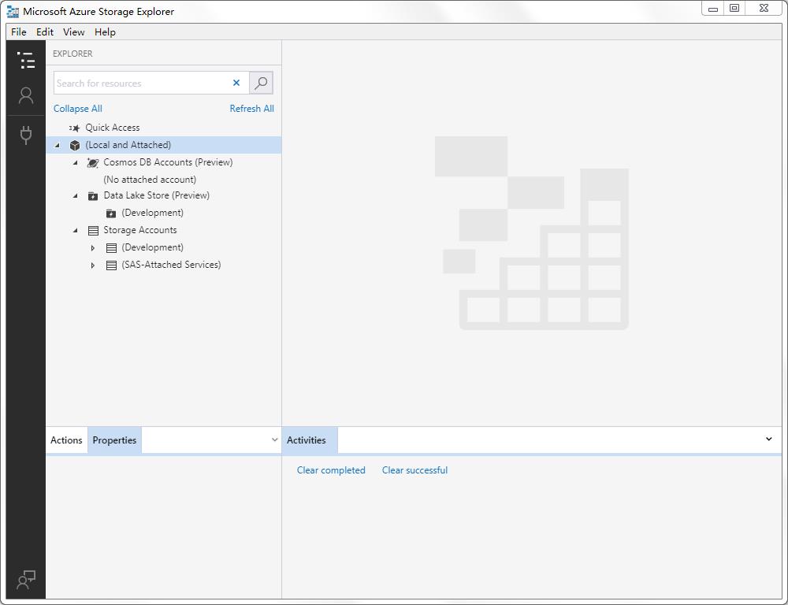Screen dimensions: 788x605
Task: Click the Collapse All link
Action: pyautogui.click(x=77, y=109)
